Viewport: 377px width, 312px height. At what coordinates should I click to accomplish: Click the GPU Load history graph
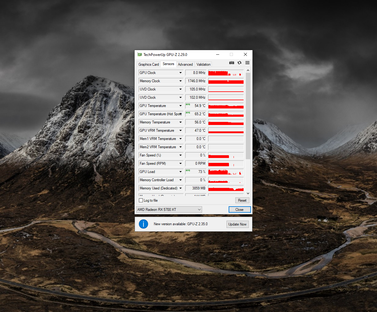point(226,172)
